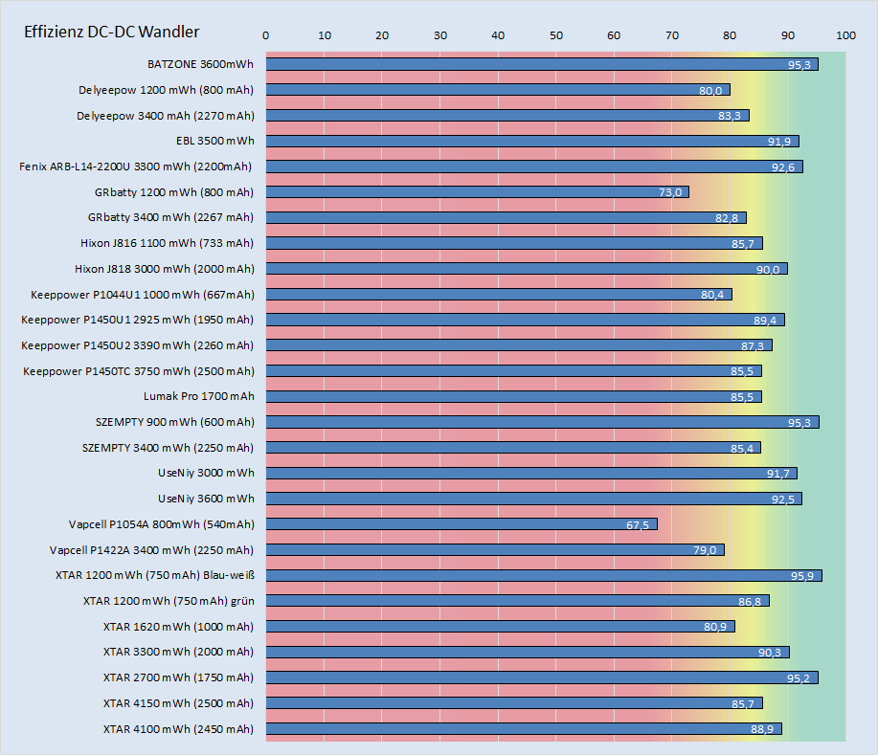Select the GRbatty 3400 mWh bar
This screenshot has height=755, width=878.
point(498,217)
